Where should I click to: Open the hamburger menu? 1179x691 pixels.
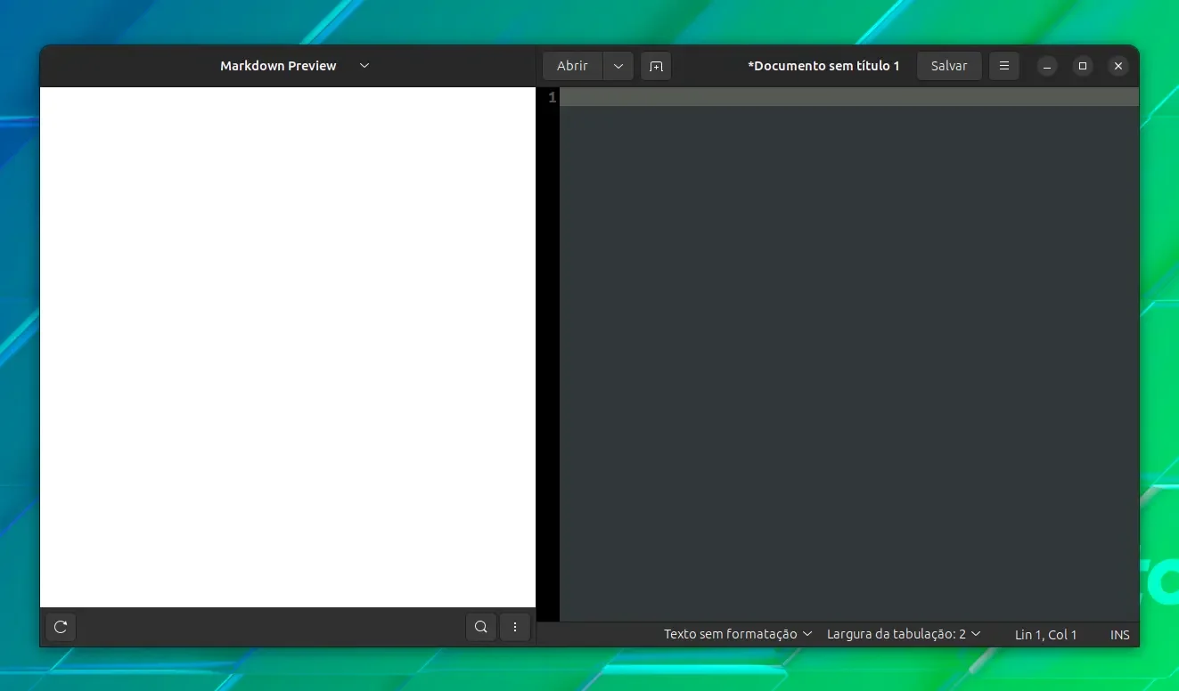[1004, 66]
